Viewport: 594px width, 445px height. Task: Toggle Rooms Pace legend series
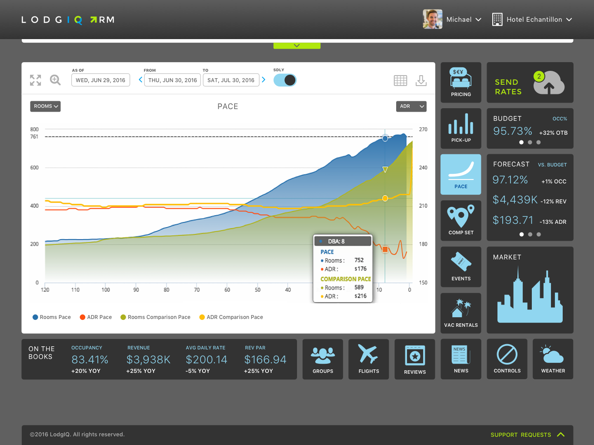coord(52,317)
